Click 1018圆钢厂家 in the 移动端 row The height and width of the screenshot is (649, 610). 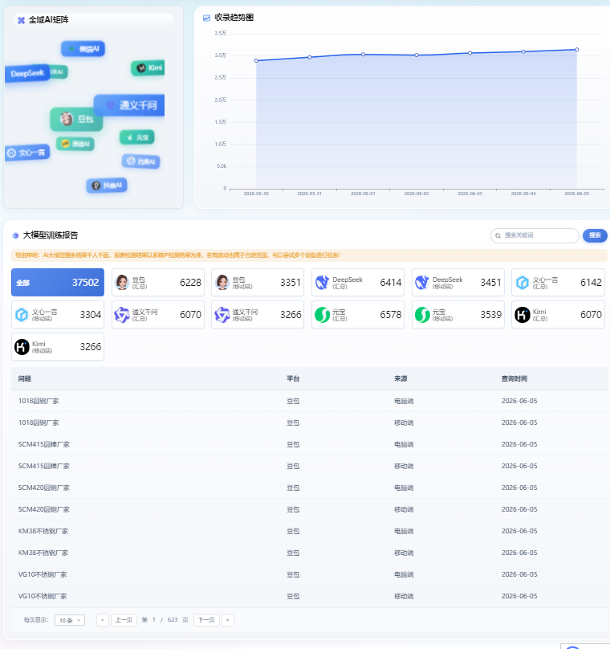(x=39, y=422)
